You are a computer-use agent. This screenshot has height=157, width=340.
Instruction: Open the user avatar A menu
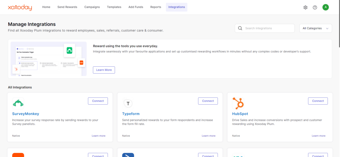point(325,7)
